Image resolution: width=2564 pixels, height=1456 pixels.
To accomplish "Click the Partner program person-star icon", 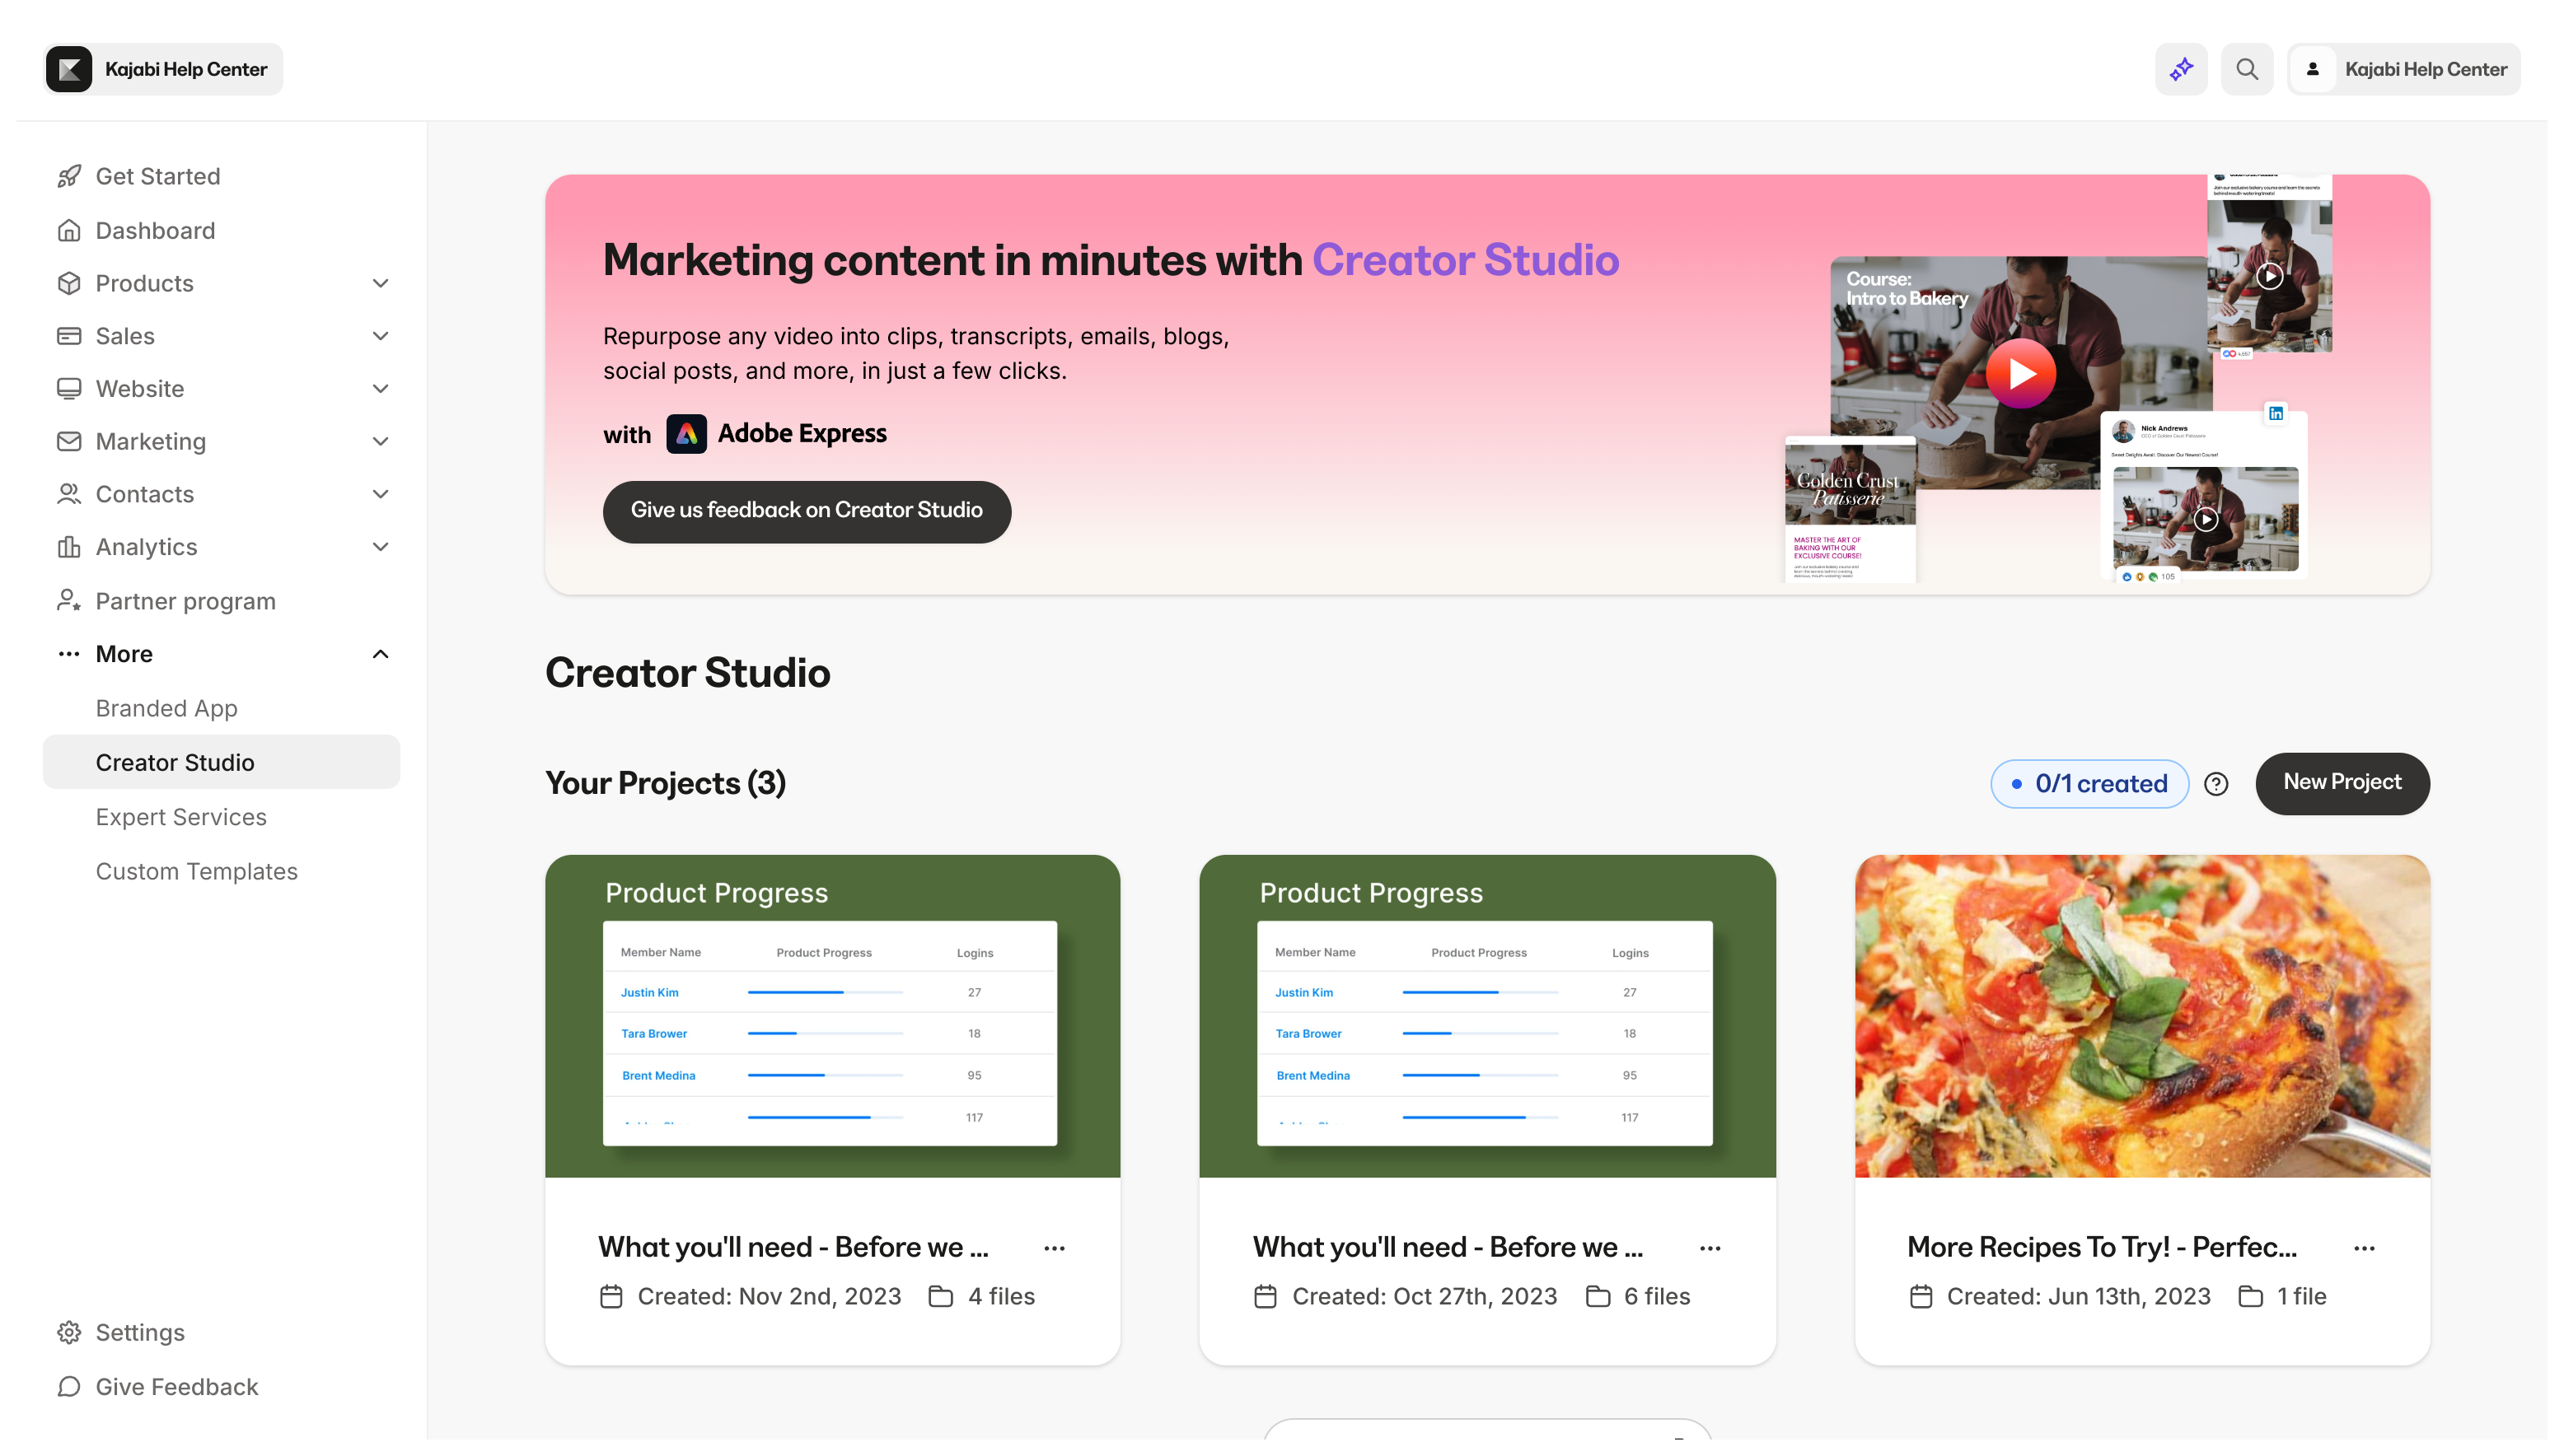I will [x=69, y=600].
